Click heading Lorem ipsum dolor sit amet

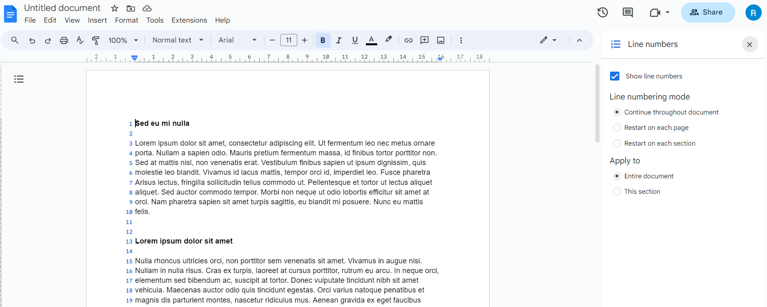pyautogui.click(x=184, y=241)
